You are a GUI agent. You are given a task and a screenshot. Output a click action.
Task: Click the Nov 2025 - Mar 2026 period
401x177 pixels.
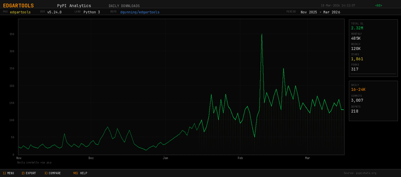pos(320,12)
